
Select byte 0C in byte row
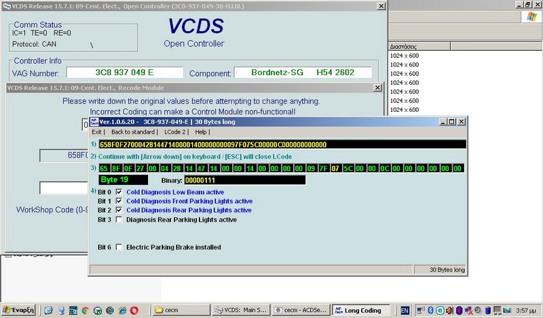pos(384,169)
